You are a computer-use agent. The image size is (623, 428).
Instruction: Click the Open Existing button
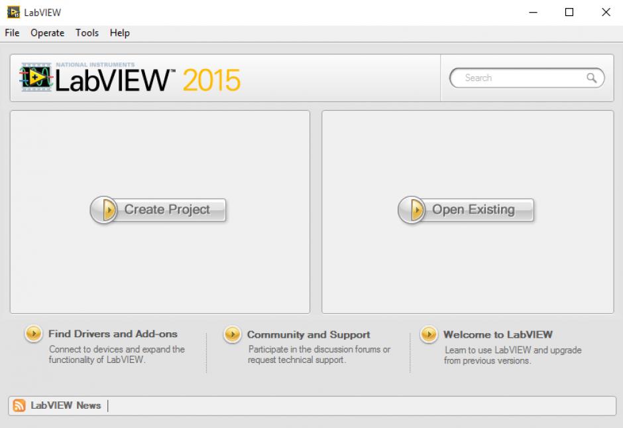tap(466, 210)
